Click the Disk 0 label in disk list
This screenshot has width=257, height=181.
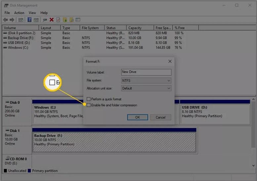coord(15,102)
